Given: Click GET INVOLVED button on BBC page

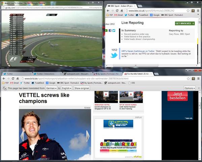Looking at the screenshot, I should coord(185,23).
